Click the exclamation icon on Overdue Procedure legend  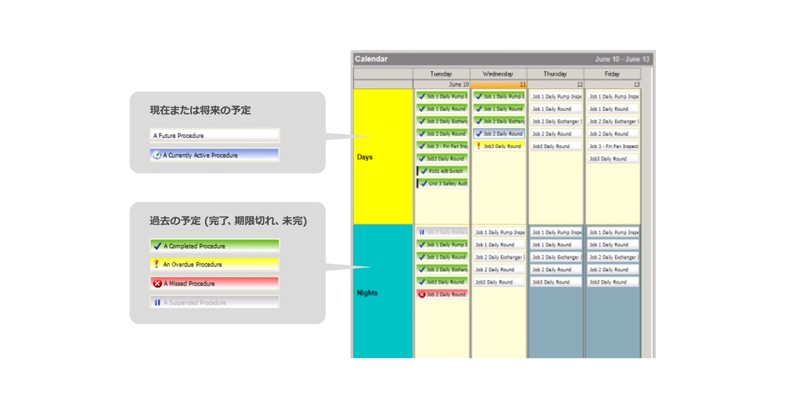click(x=156, y=264)
